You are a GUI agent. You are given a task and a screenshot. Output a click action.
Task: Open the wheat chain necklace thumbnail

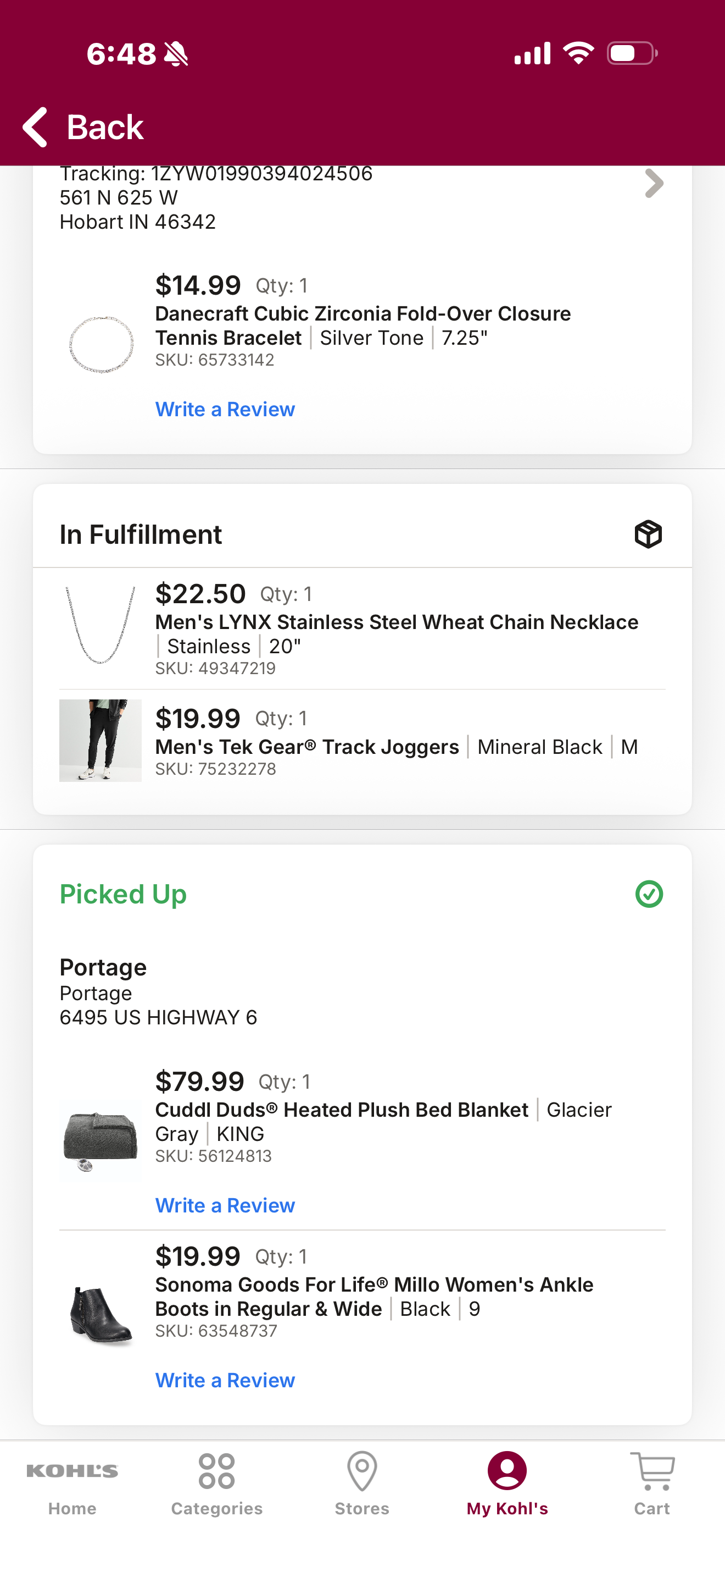(101, 625)
